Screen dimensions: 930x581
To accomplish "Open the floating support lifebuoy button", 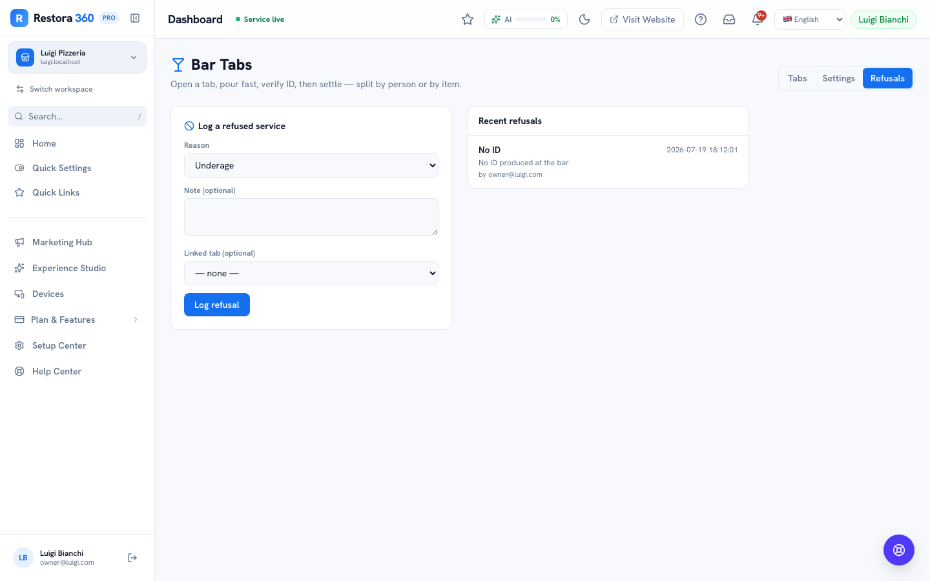I will pyautogui.click(x=899, y=550).
